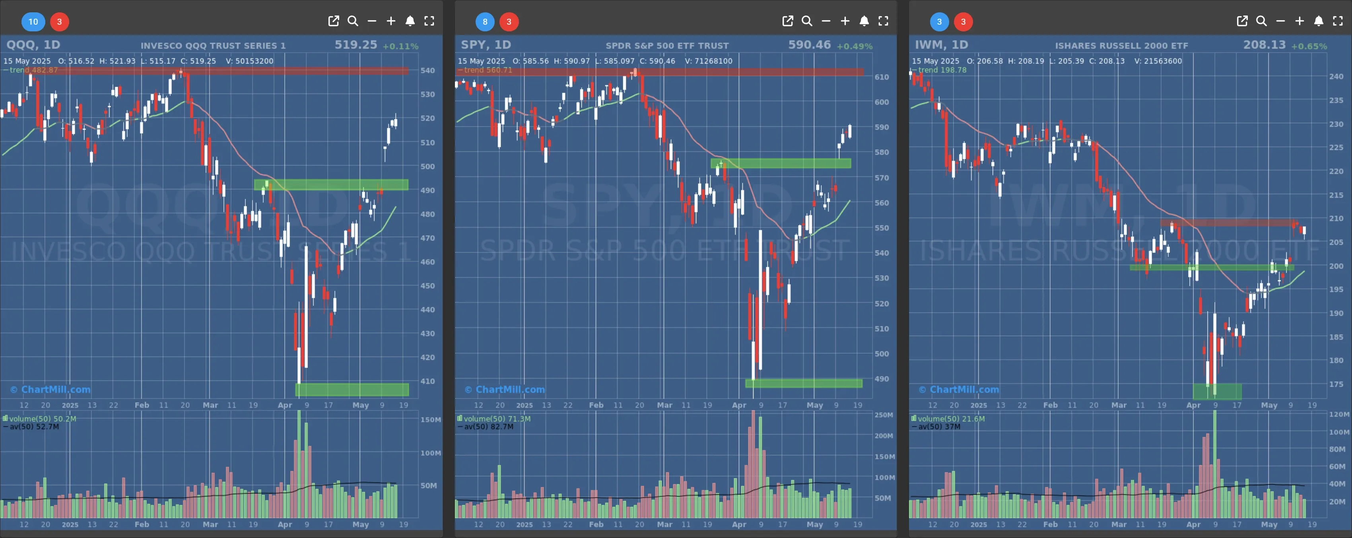Zoom in IWM chart with plus icon

1300,21
